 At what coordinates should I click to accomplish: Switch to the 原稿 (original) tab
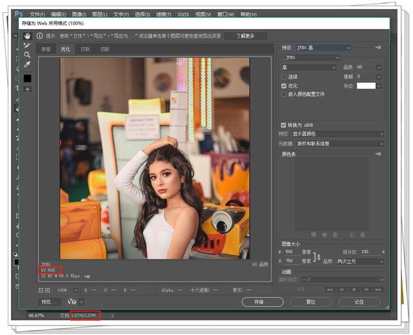(46, 49)
